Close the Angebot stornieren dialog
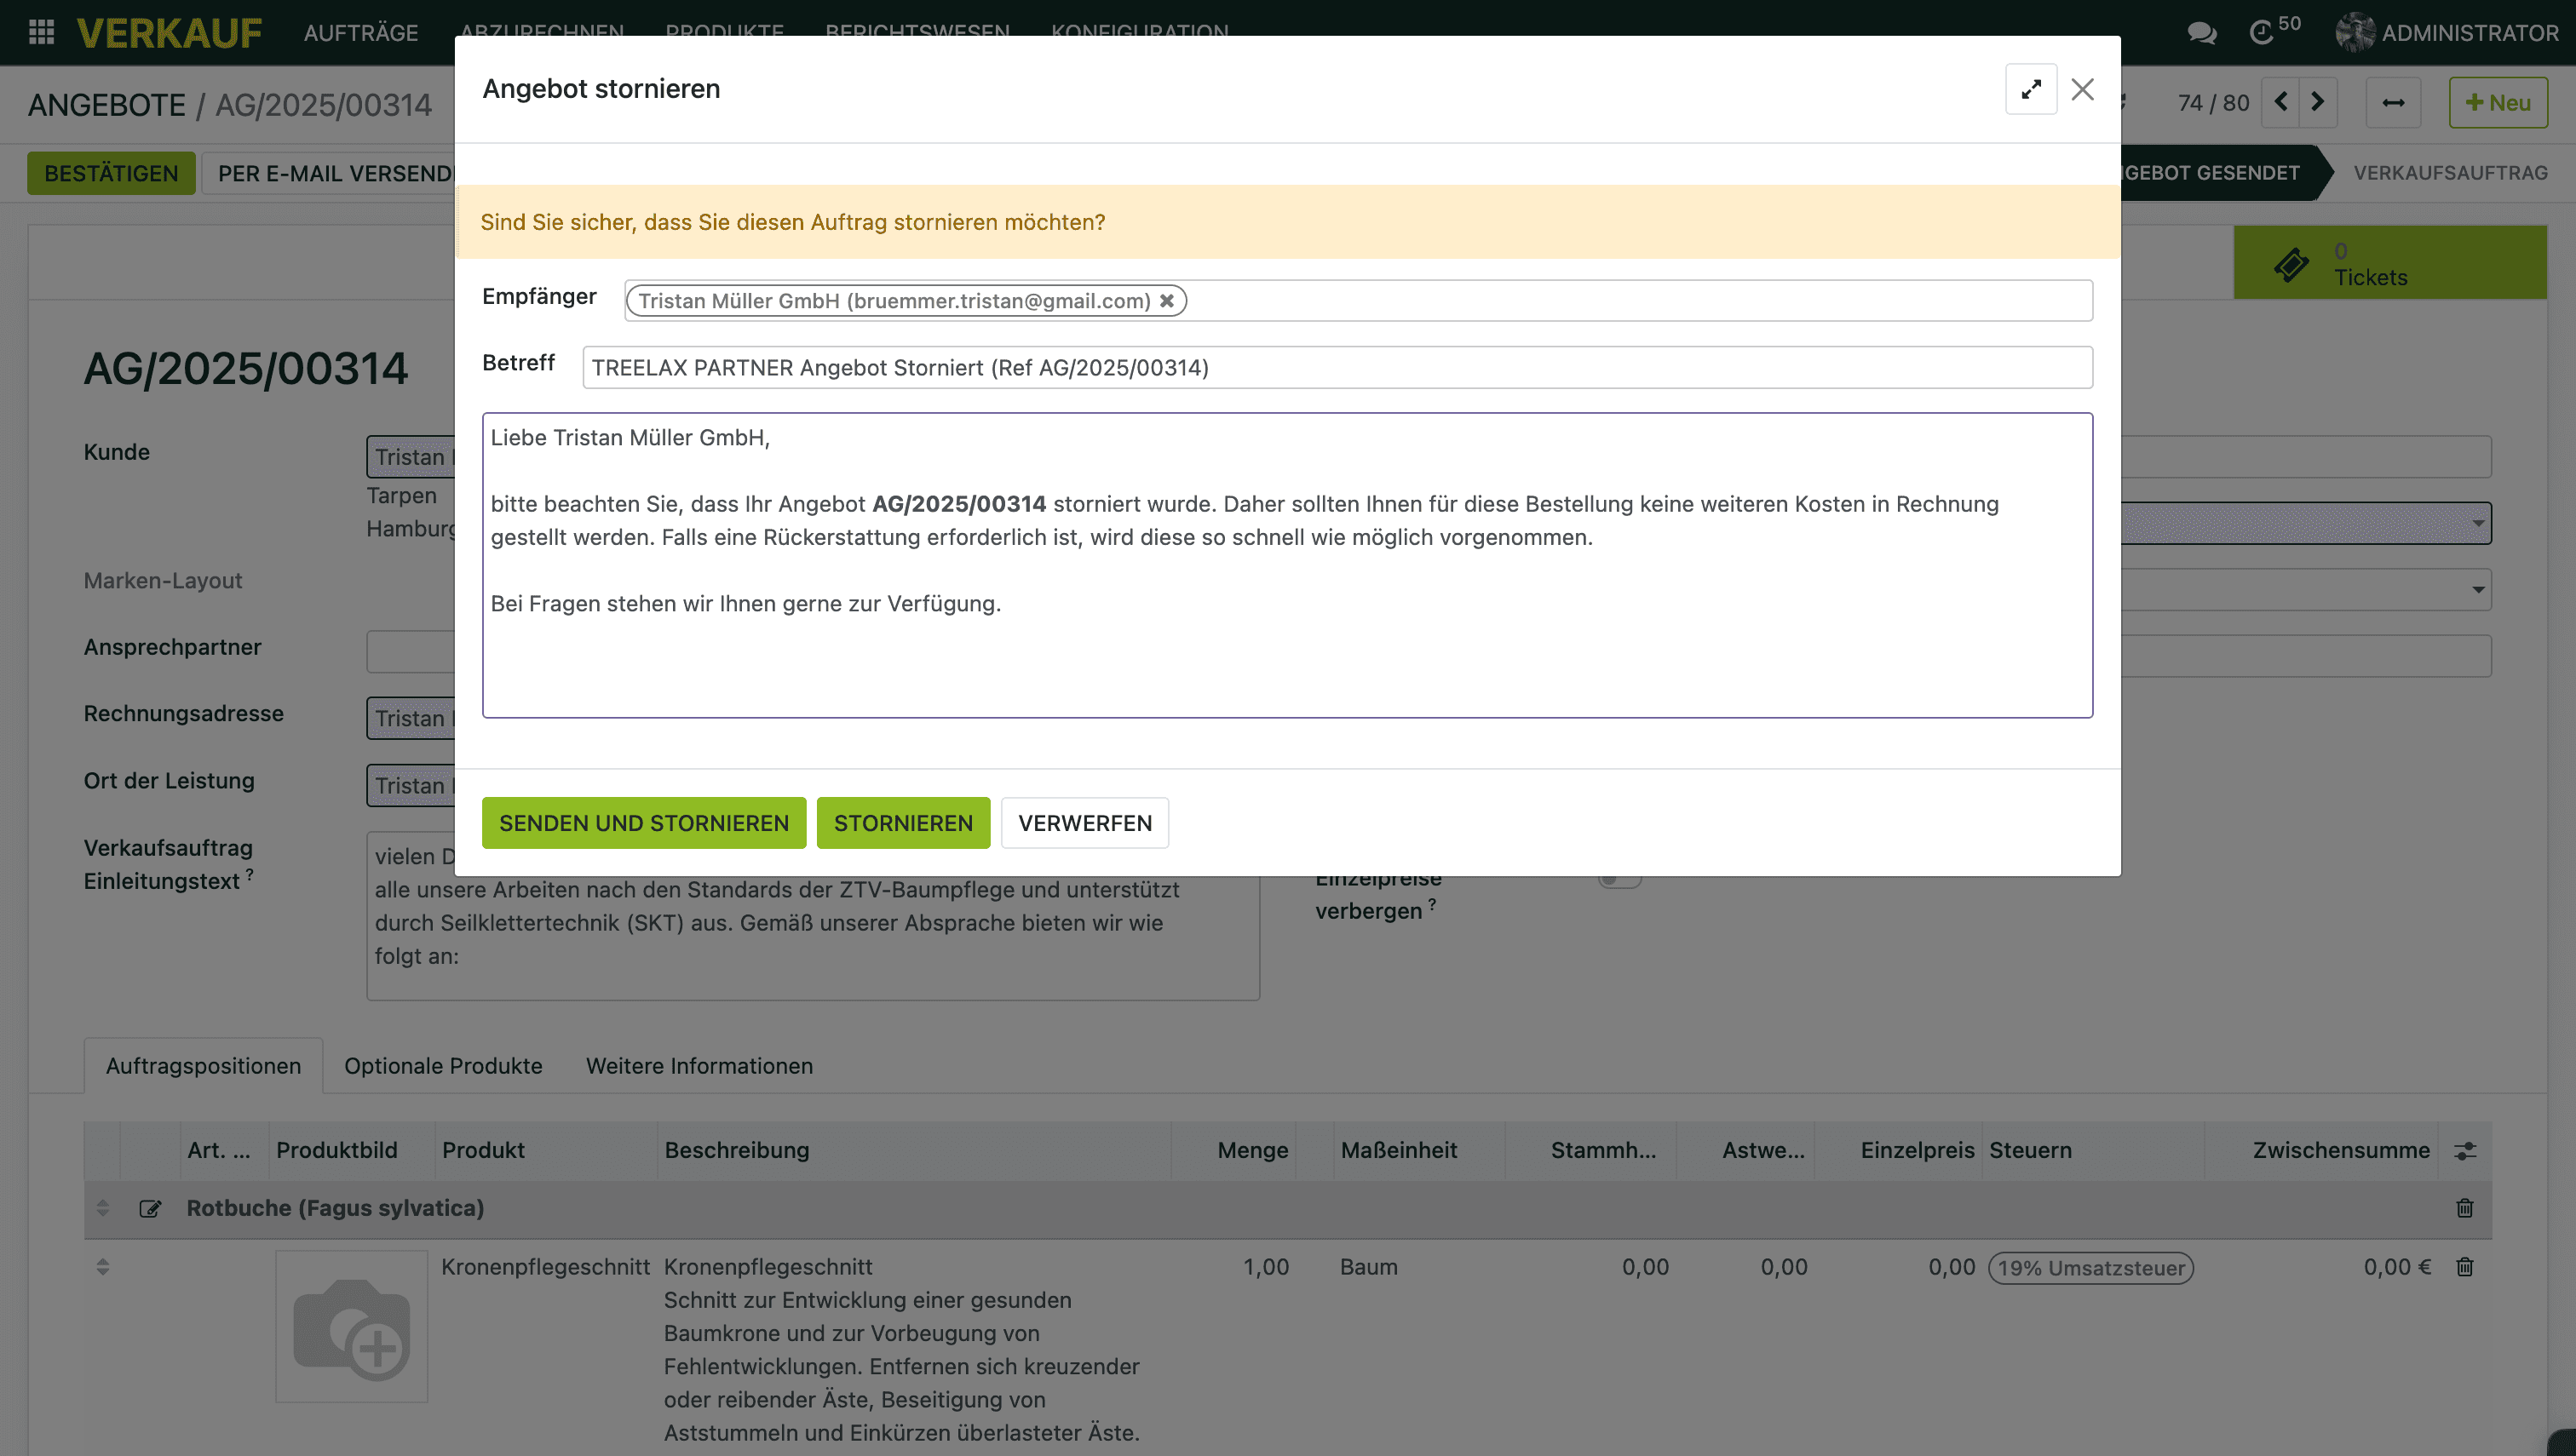 pyautogui.click(x=2082, y=90)
